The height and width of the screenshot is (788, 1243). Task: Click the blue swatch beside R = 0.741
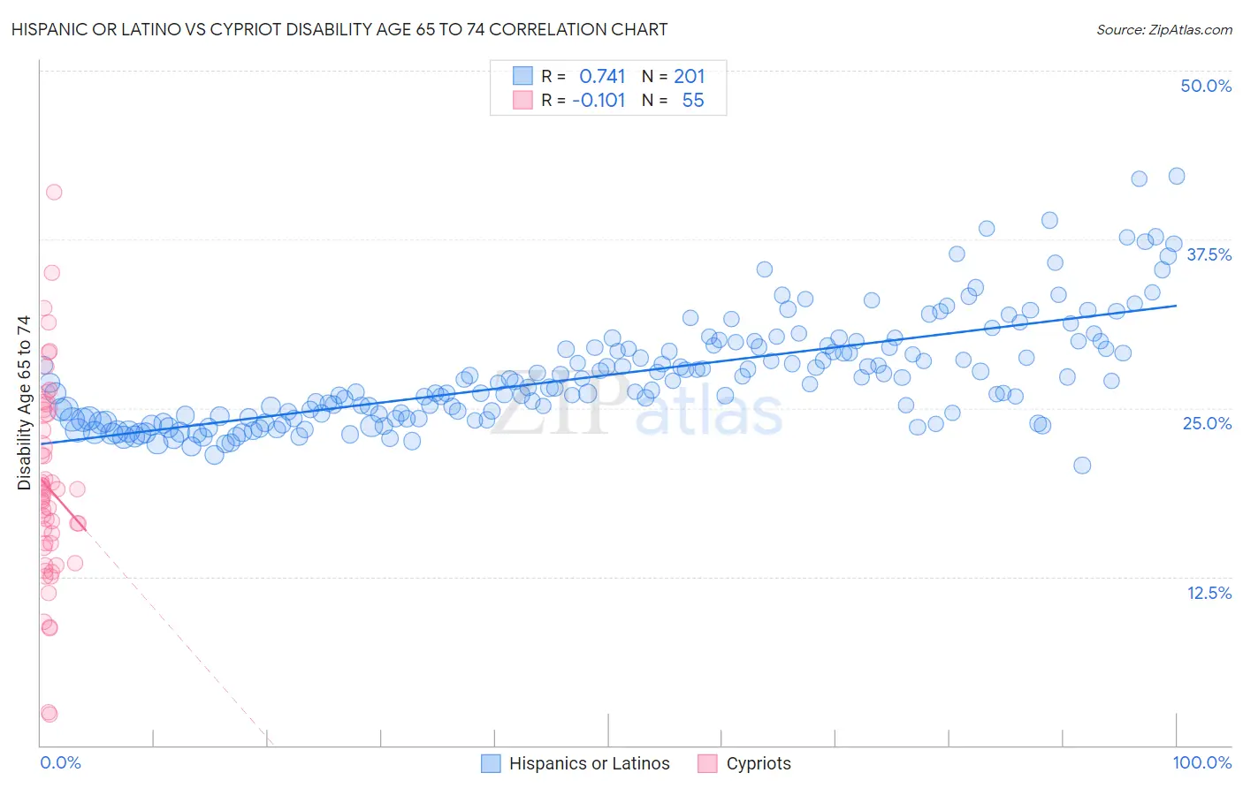point(522,76)
